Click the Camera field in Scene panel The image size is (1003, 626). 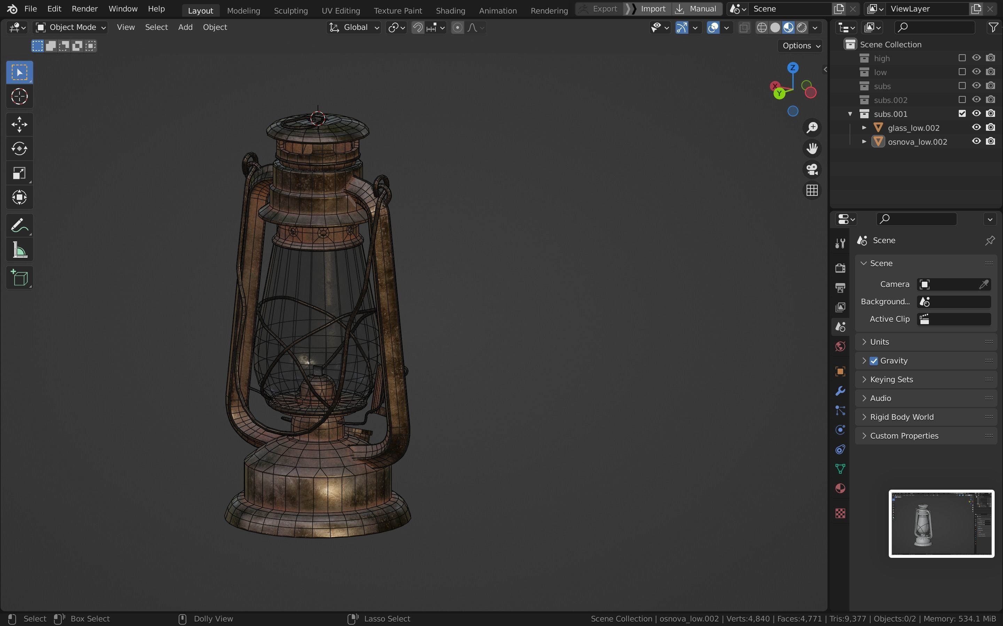click(x=954, y=284)
